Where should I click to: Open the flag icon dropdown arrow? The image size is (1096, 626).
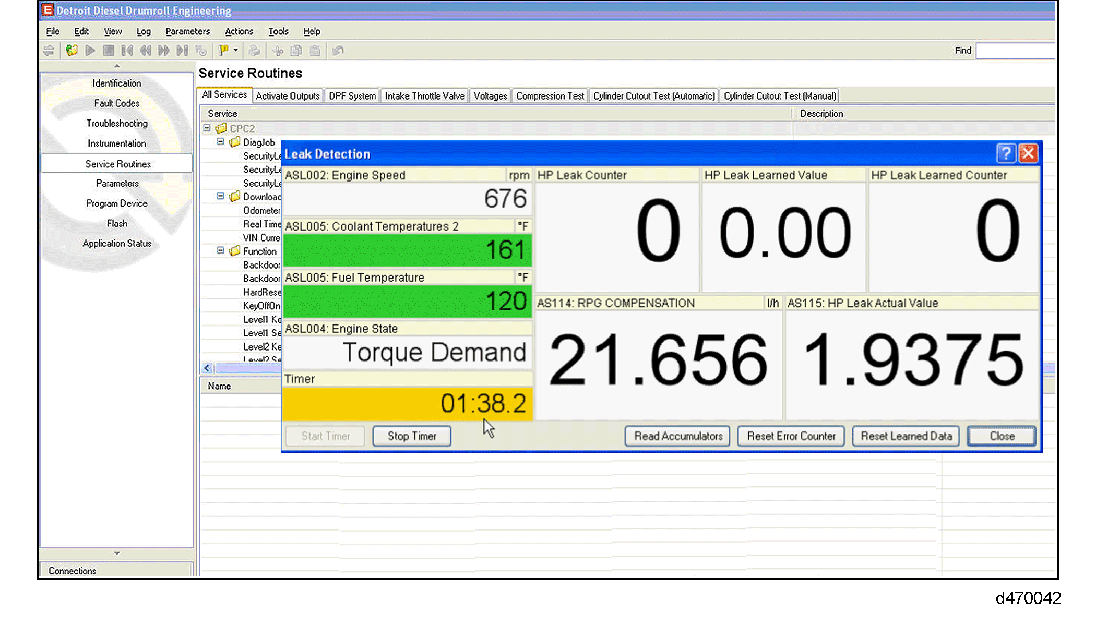236,51
